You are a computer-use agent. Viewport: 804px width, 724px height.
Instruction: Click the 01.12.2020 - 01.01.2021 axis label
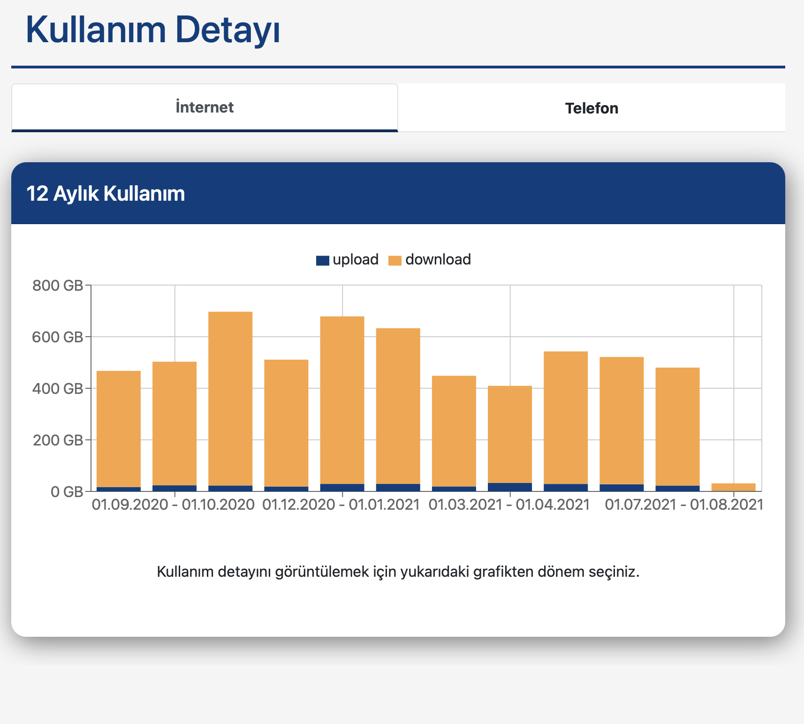pyautogui.click(x=341, y=505)
